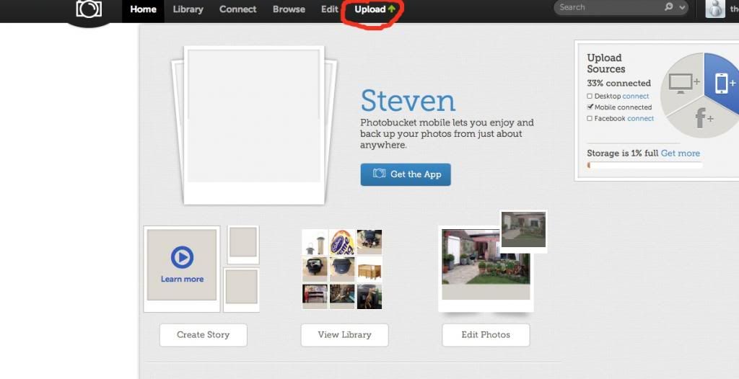
Task: Open the user avatar icon
Action: tap(715, 9)
